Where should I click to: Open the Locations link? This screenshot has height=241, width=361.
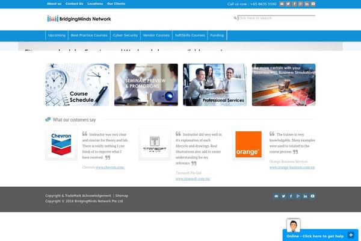click(x=95, y=4)
